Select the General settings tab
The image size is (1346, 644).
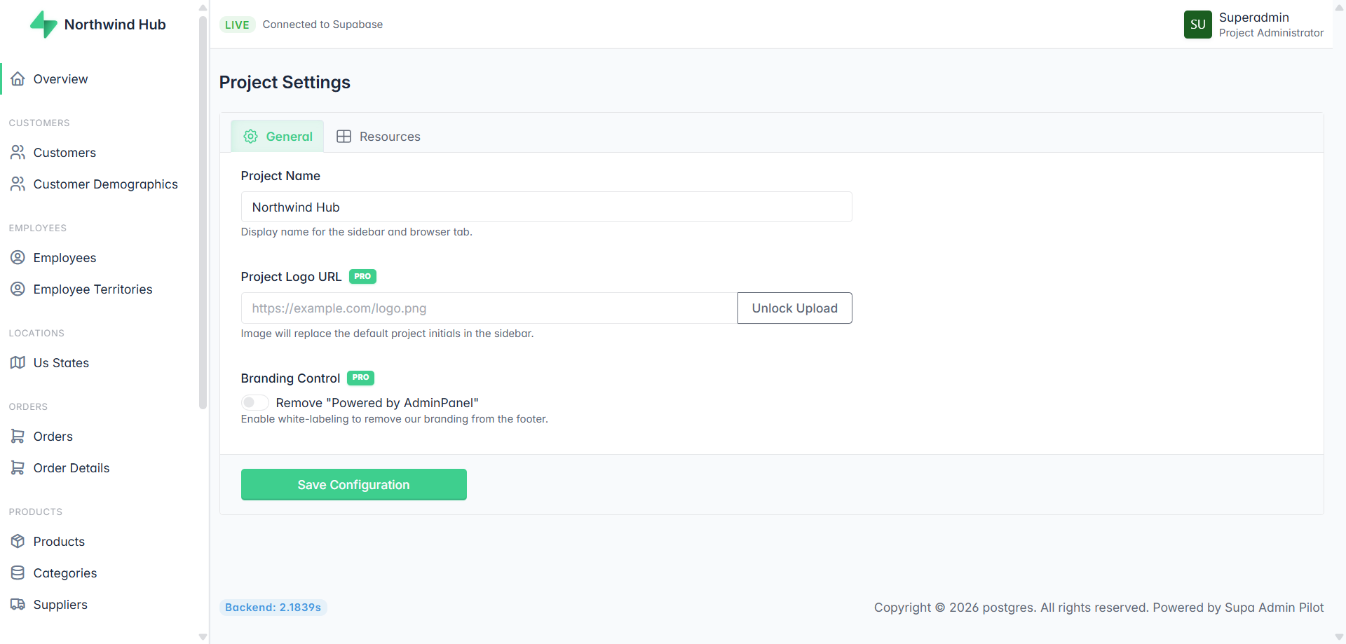pos(278,137)
